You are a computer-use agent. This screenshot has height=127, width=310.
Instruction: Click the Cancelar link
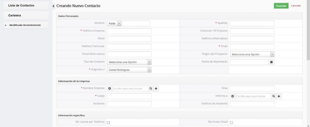tap(296, 6)
